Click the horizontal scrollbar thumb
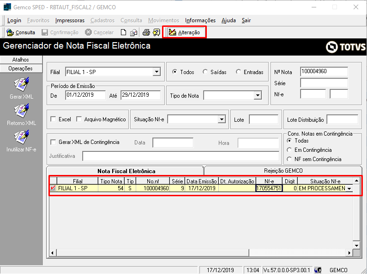This screenshot has width=367, height=274. point(153,253)
